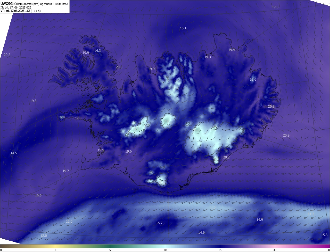Image resolution: width=330 pixels, height=252 pixels.
Task: Select the 11.8 value at the Snæfellsnes tip
Action: pos(61,117)
